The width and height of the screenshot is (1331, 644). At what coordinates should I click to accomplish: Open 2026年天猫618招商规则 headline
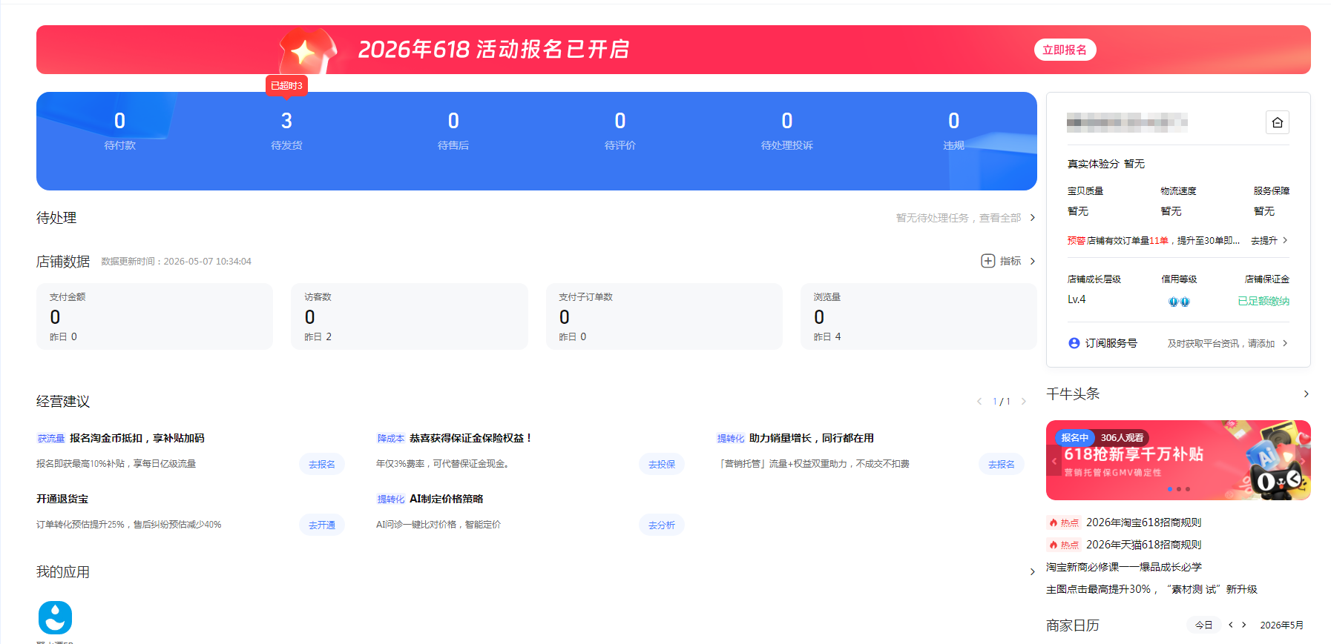pyautogui.click(x=1143, y=545)
